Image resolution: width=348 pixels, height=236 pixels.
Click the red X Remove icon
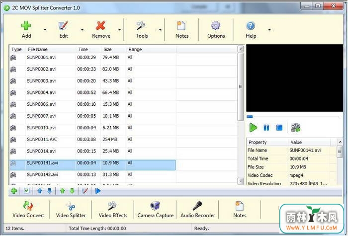click(101, 26)
